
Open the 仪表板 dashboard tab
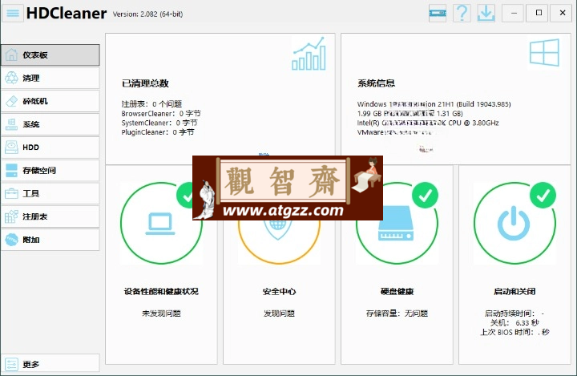[50, 55]
